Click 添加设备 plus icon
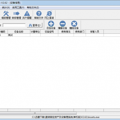 click(x=51, y=25)
